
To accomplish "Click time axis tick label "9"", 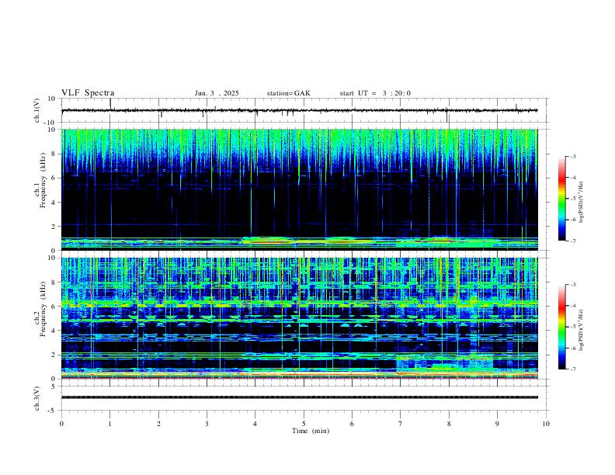I will click(x=497, y=424).
